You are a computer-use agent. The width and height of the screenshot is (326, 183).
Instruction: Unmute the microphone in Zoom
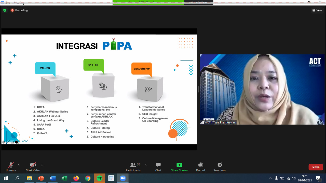pyautogui.click(x=11, y=167)
